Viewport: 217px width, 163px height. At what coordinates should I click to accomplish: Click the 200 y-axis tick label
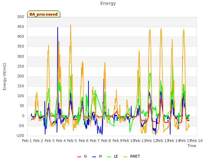click(21, 76)
